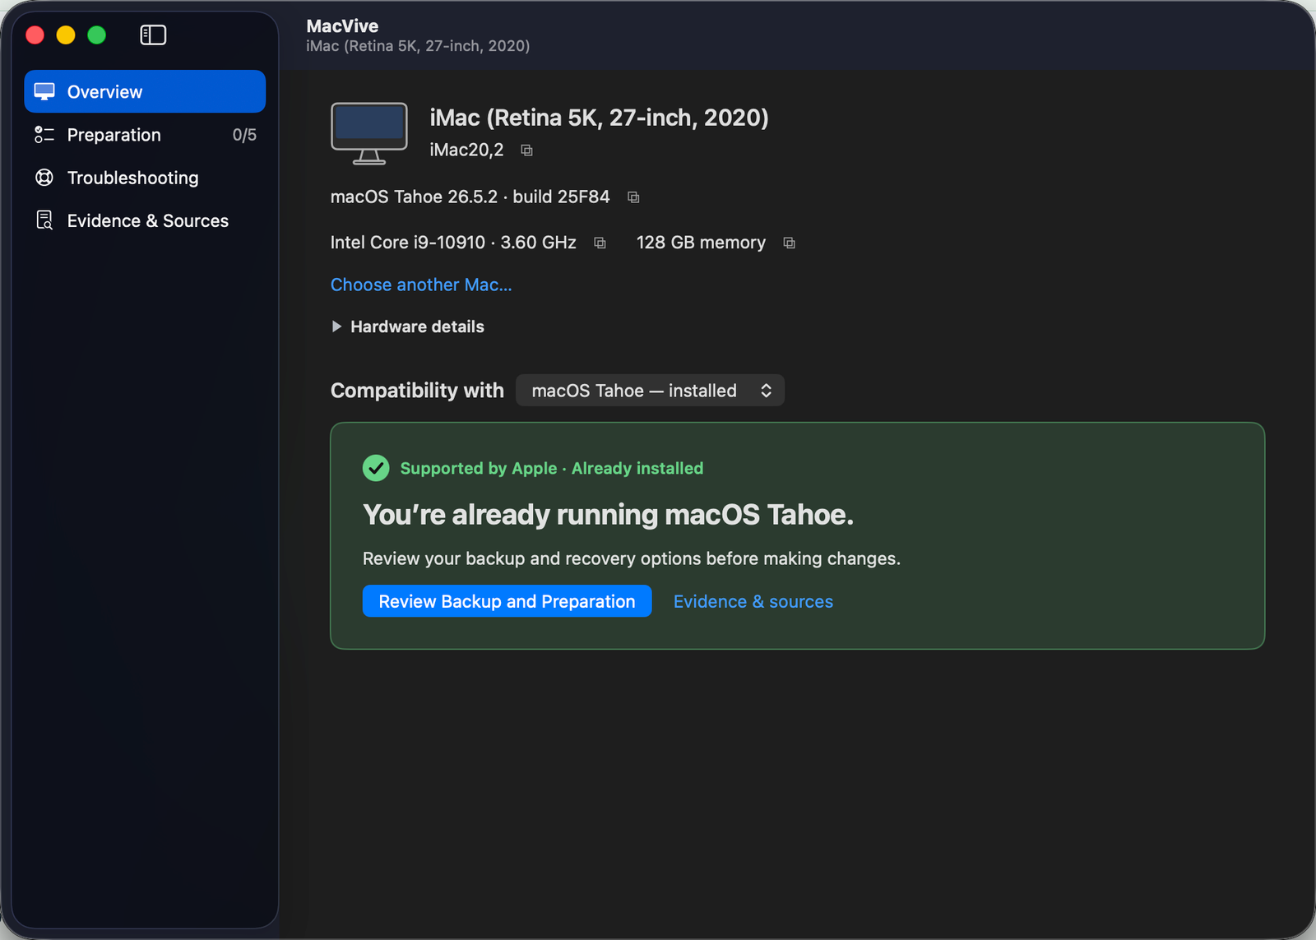The image size is (1316, 940).
Task: Click the iMac computer illustration
Action: tap(369, 133)
